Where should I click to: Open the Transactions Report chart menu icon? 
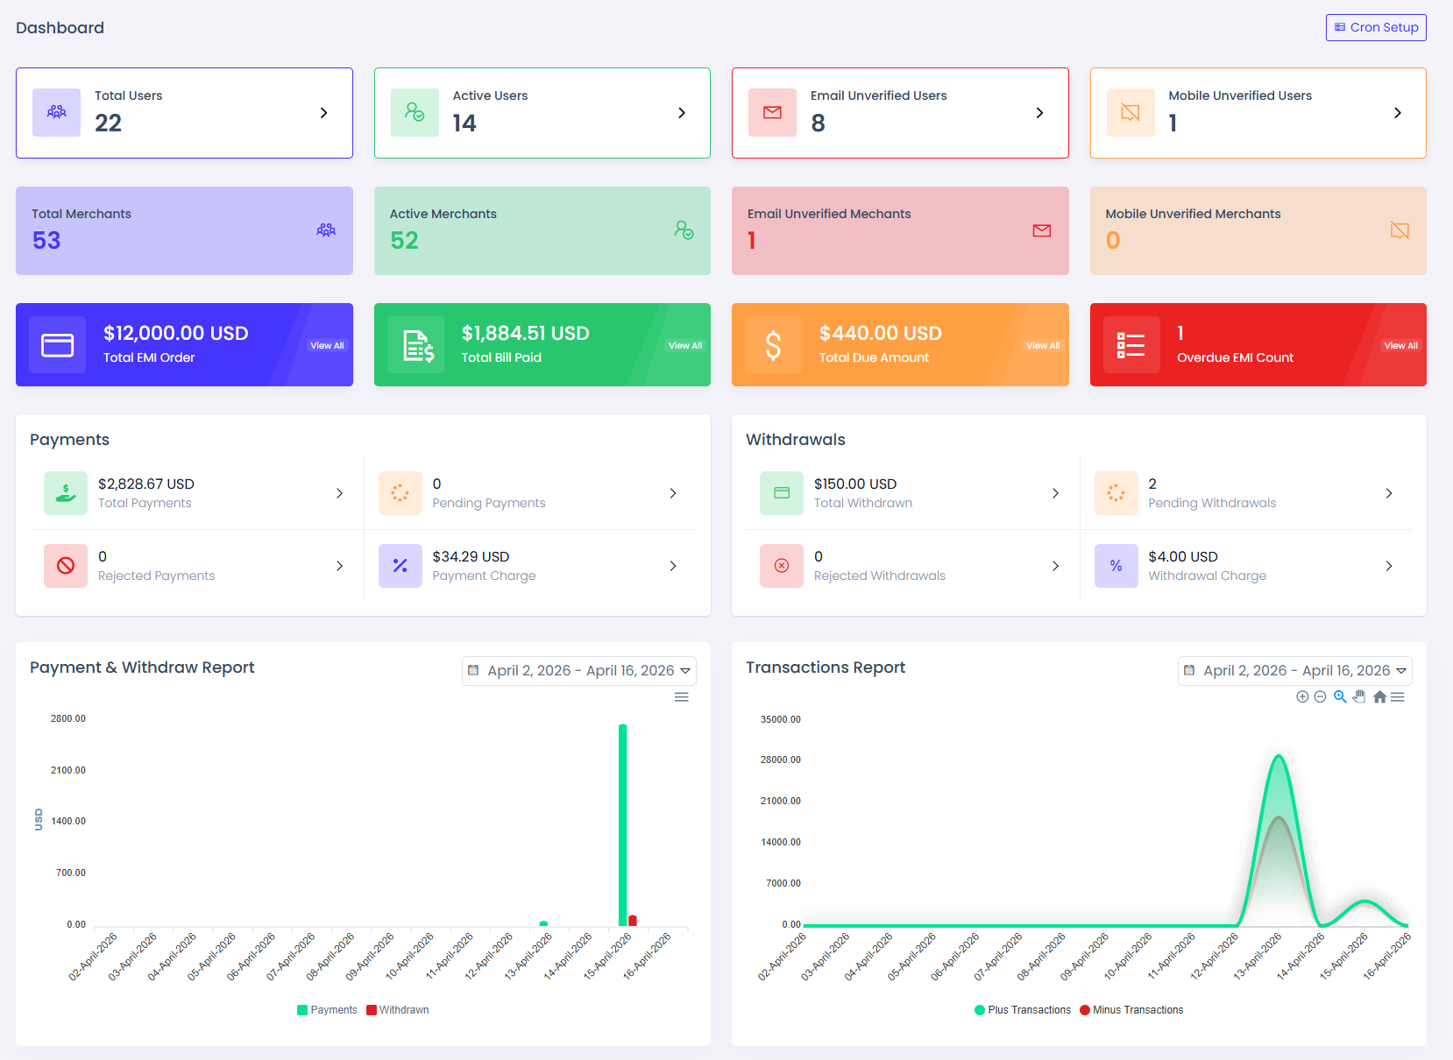click(1398, 696)
